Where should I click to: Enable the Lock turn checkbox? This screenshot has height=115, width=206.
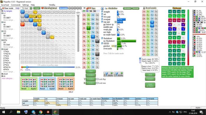97,83
